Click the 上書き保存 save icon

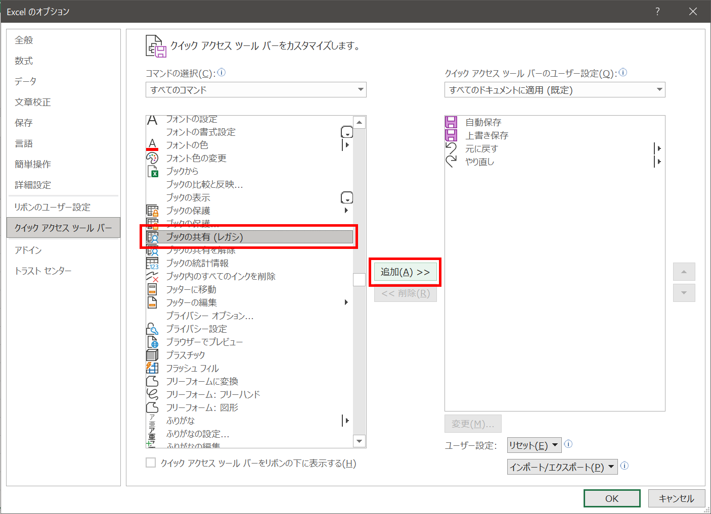coord(451,135)
